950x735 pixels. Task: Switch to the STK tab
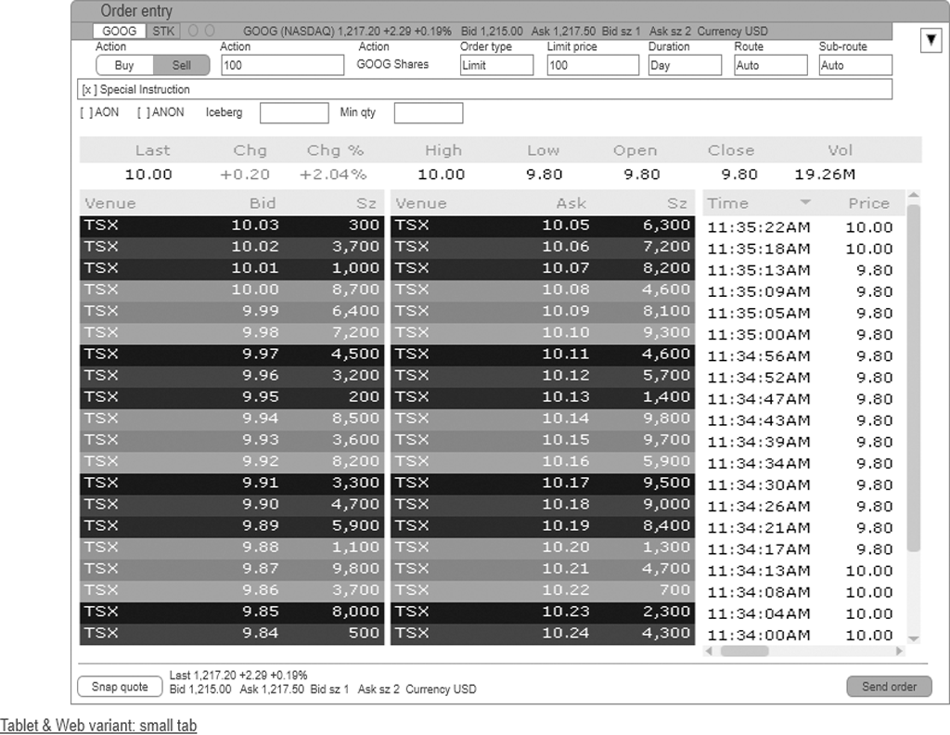click(x=163, y=31)
